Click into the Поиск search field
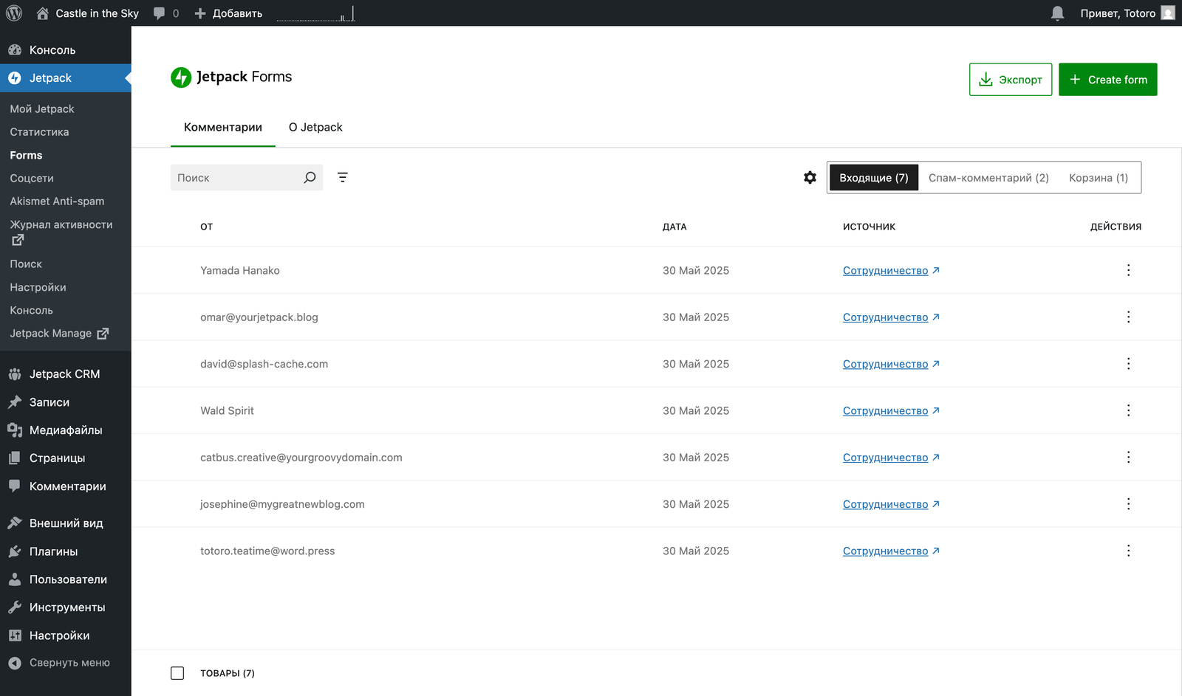Screen dimensions: 1182x696 (x=235, y=178)
